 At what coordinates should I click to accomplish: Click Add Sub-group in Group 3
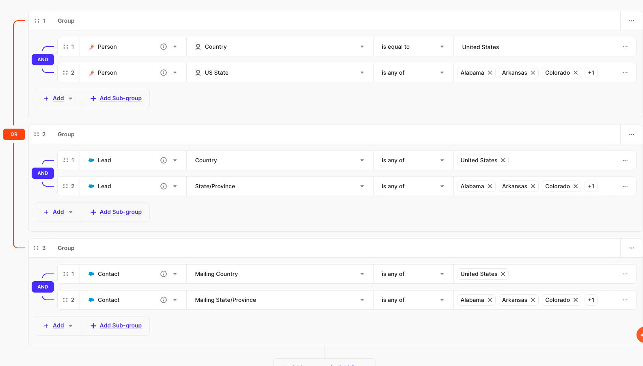[116, 326]
